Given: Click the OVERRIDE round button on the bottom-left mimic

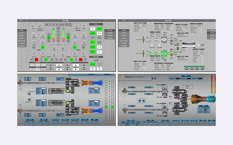Looking at the screenshot, I should [29, 100].
